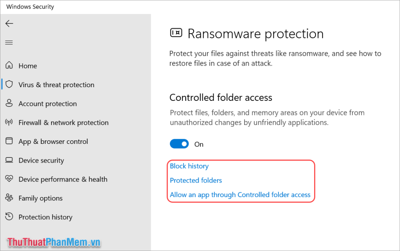Click the Home house icon
The image size is (400, 251).
point(9,66)
